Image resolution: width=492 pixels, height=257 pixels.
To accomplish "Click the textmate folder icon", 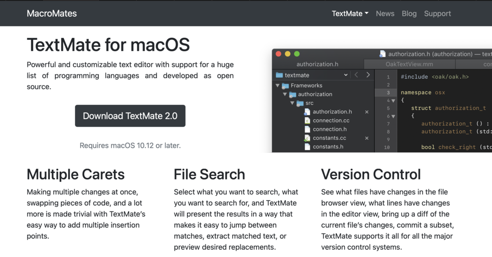I will [279, 75].
